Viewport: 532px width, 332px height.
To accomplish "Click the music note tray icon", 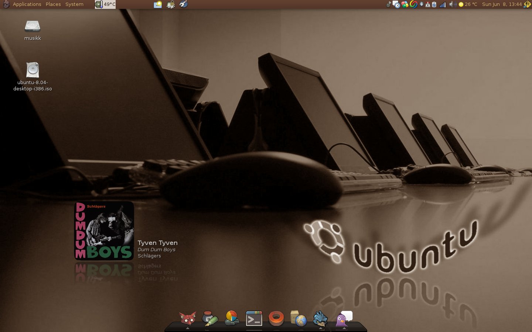I will pyautogui.click(x=389, y=4).
